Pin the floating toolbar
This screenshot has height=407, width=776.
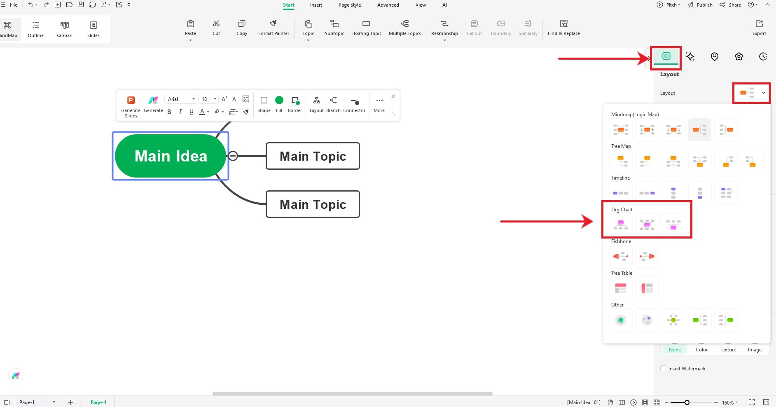393,96
